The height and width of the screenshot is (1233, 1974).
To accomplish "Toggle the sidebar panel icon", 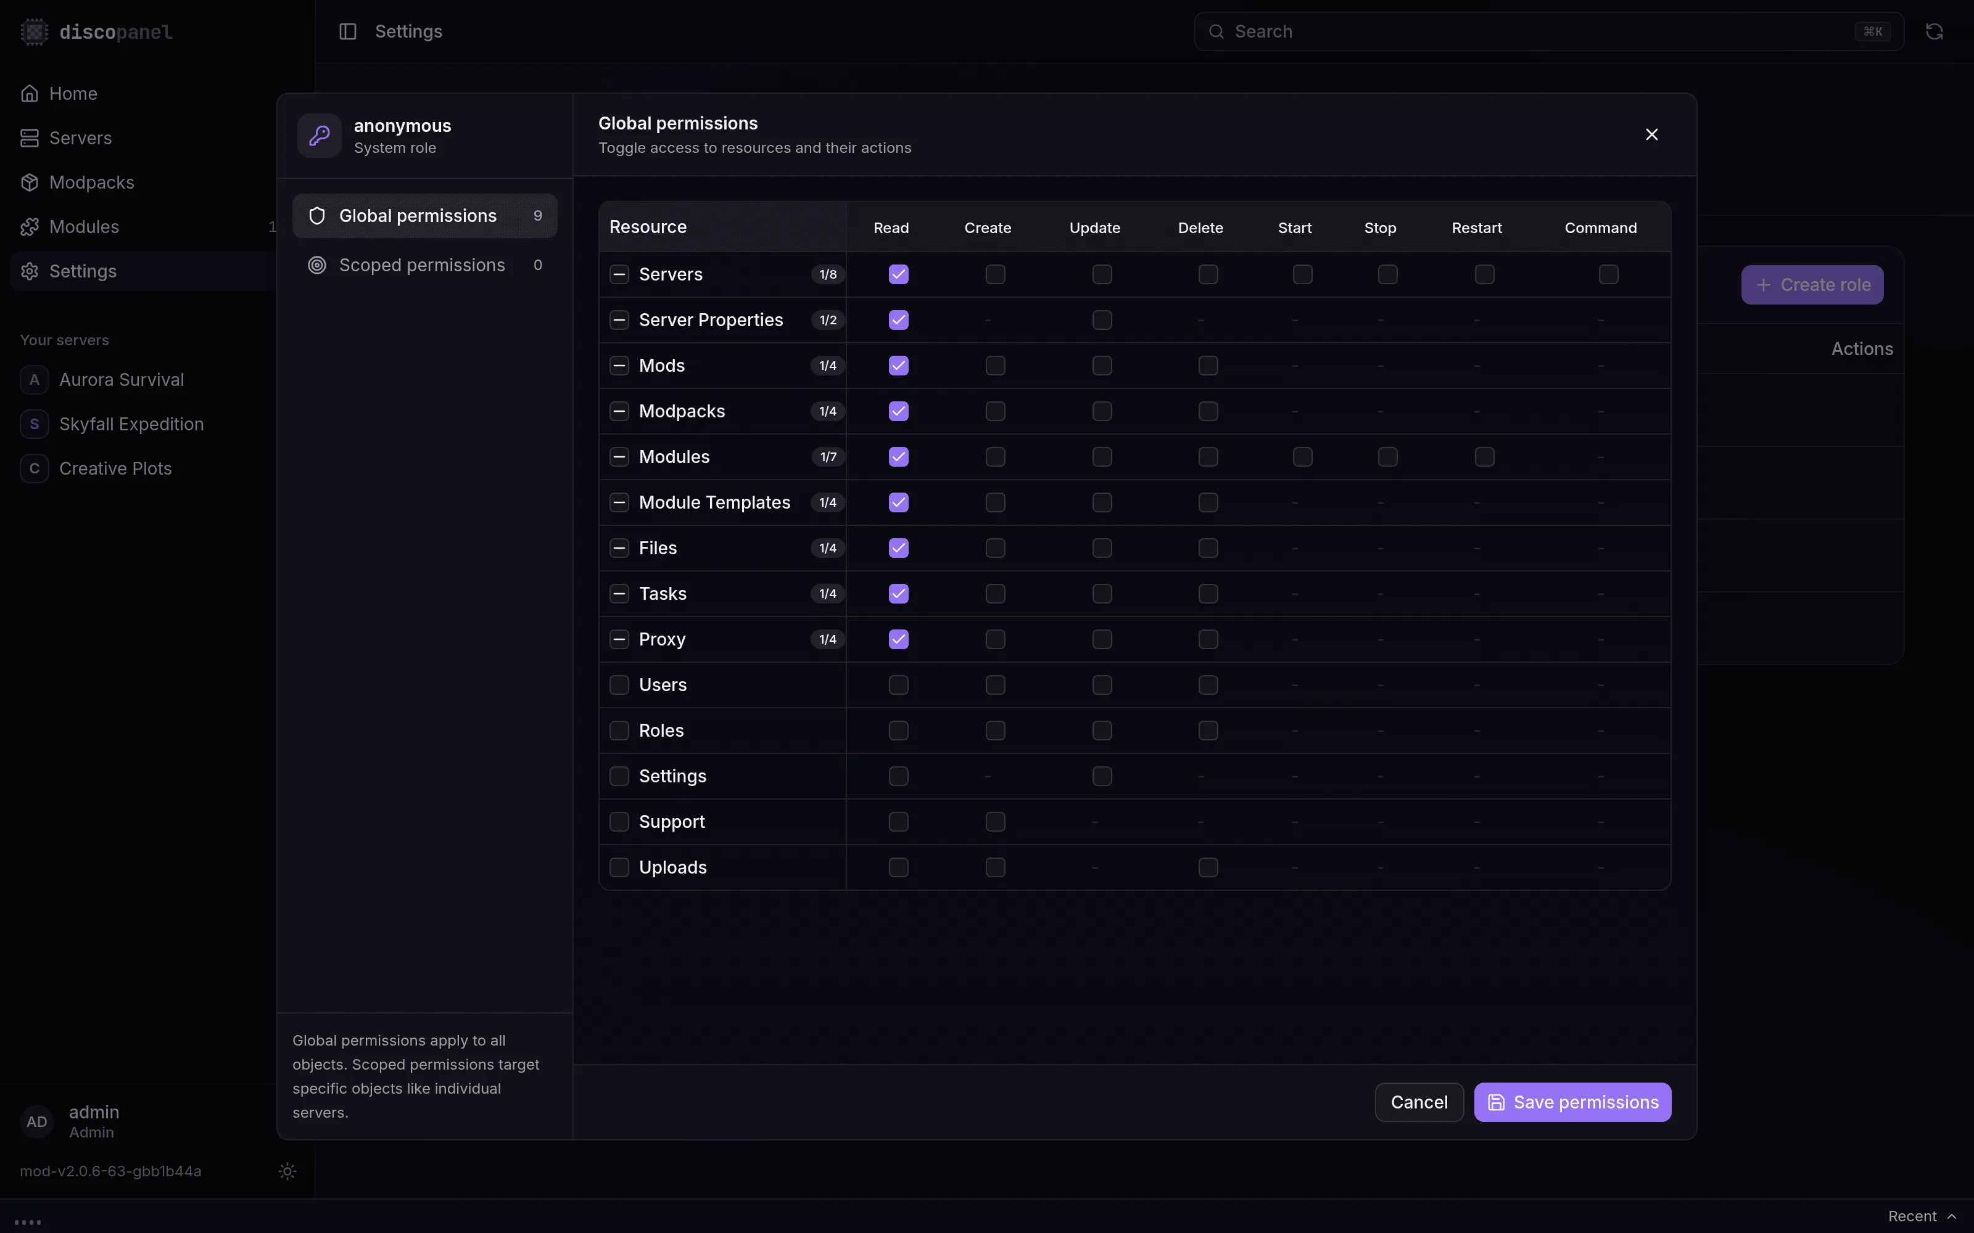I will tap(347, 32).
